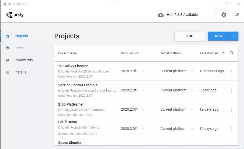Viewport: 244px width, 149px height.
Task: Close the Unity Hub window
Action: click(238, 4)
